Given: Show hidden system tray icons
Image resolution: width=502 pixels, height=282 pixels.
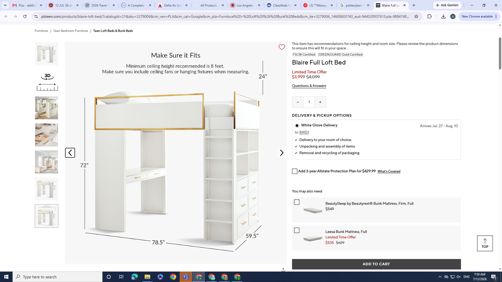Looking at the screenshot, I should [440, 277].
